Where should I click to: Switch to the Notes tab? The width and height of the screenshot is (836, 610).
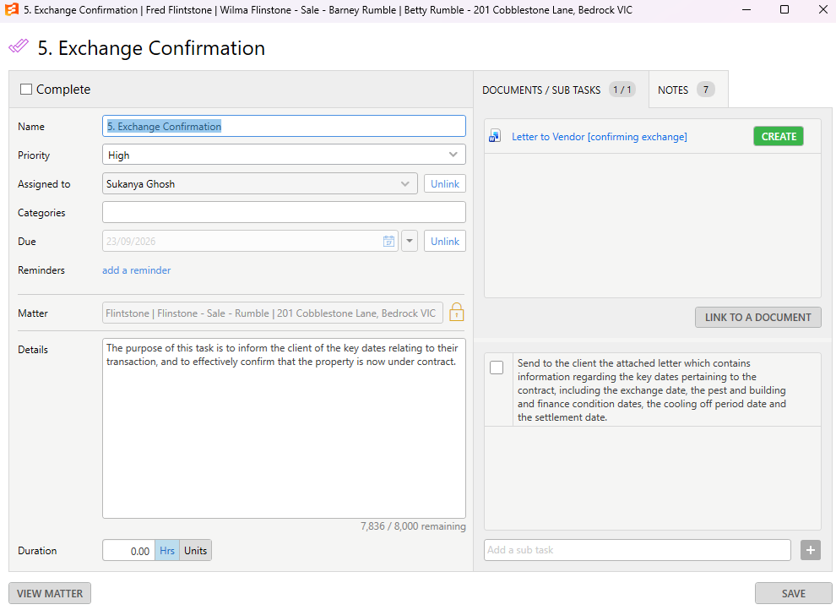coord(688,90)
